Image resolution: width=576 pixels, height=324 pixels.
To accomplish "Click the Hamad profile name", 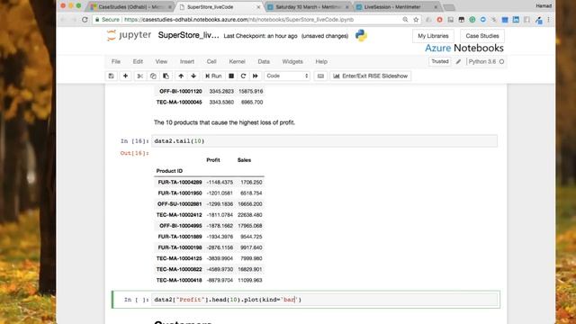I will click(x=544, y=6).
